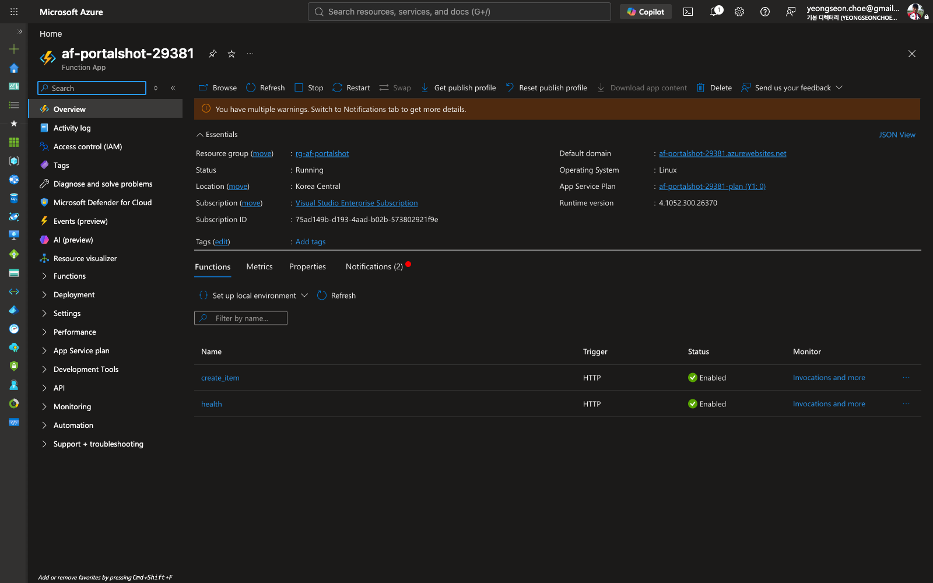Open Set up local environment dropdown
933x583 pixels.
(x=254, y=296)
